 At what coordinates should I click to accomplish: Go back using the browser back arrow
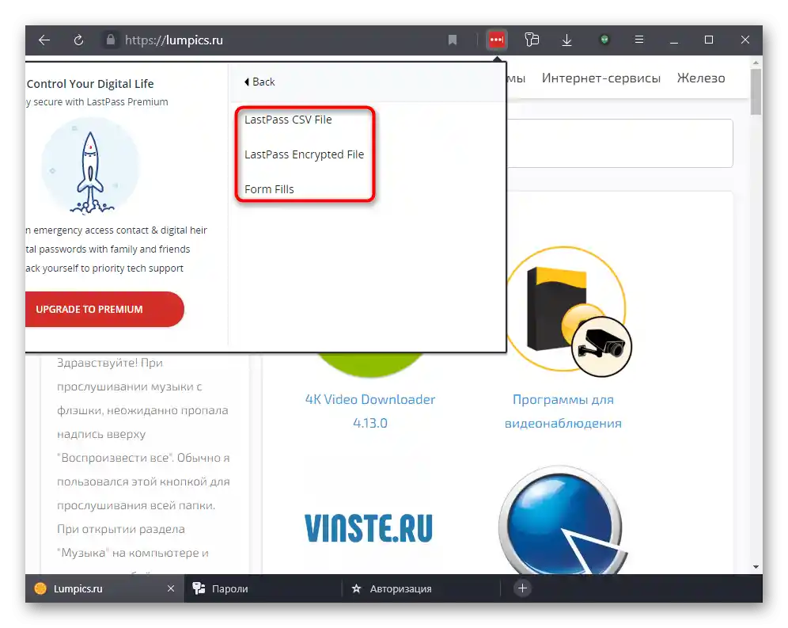(44, 40)
